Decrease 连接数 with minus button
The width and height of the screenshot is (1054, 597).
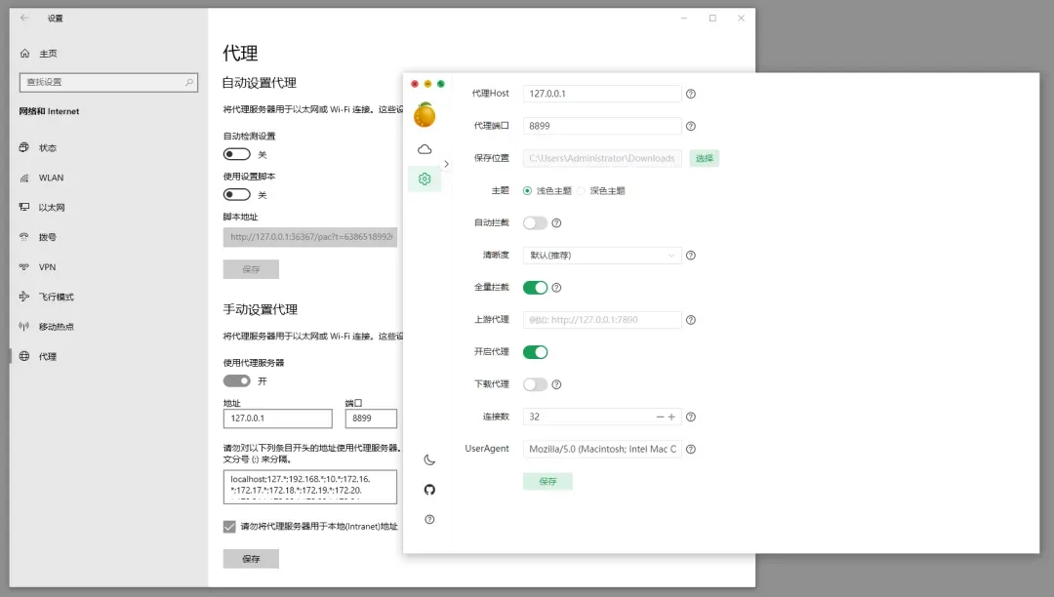click(660, 418)
